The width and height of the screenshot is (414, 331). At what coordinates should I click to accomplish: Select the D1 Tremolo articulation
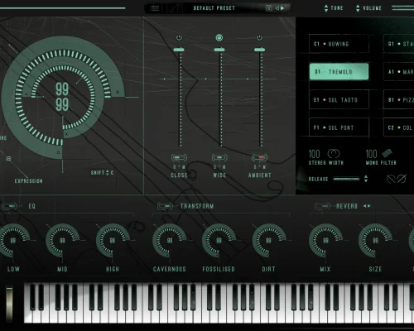(x=339, y=72)
